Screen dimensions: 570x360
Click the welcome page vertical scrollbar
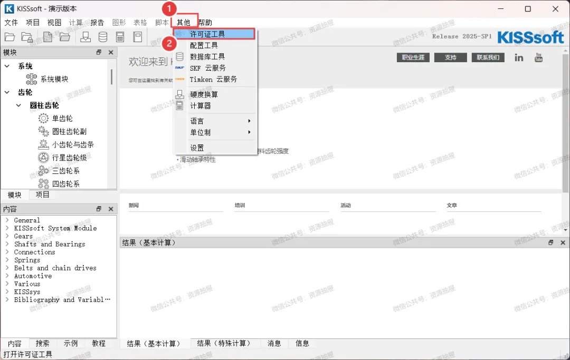(x=565, y=123)
